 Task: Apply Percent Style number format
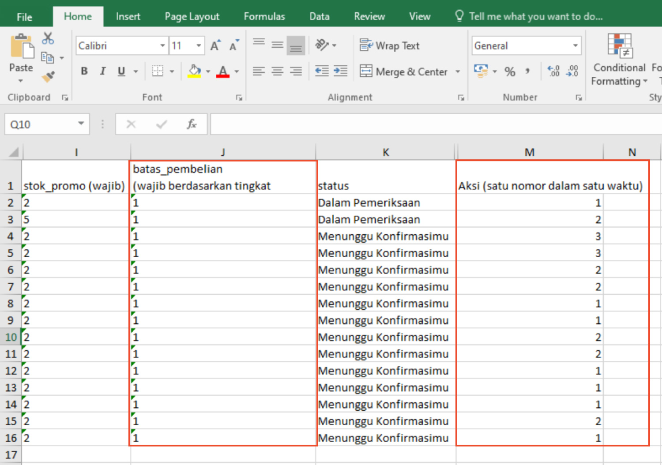point(510,71)
